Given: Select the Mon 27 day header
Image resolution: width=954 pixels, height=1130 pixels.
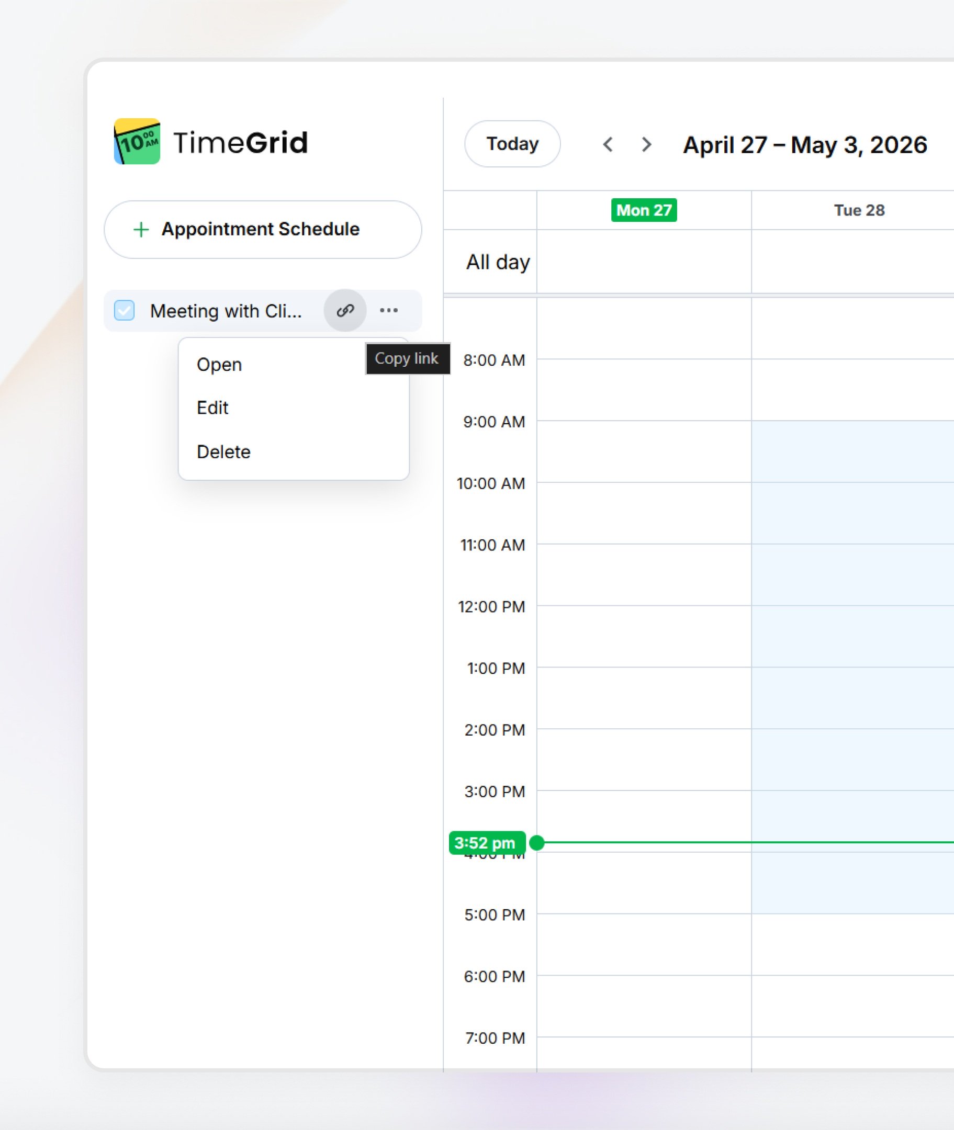Looking at the screenshot, I should coord(644,210).
